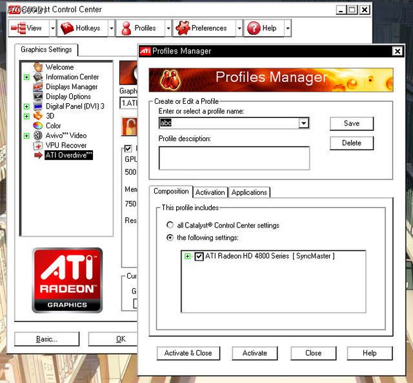Click the Basic... button in Control Center

click(46, 339)
